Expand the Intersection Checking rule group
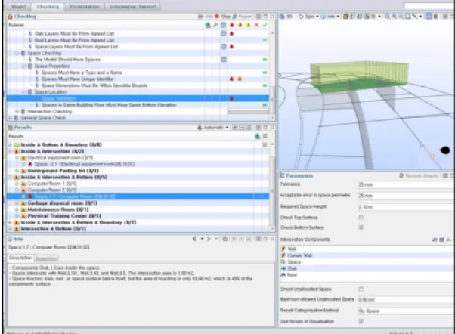 [x=17, y=111]
